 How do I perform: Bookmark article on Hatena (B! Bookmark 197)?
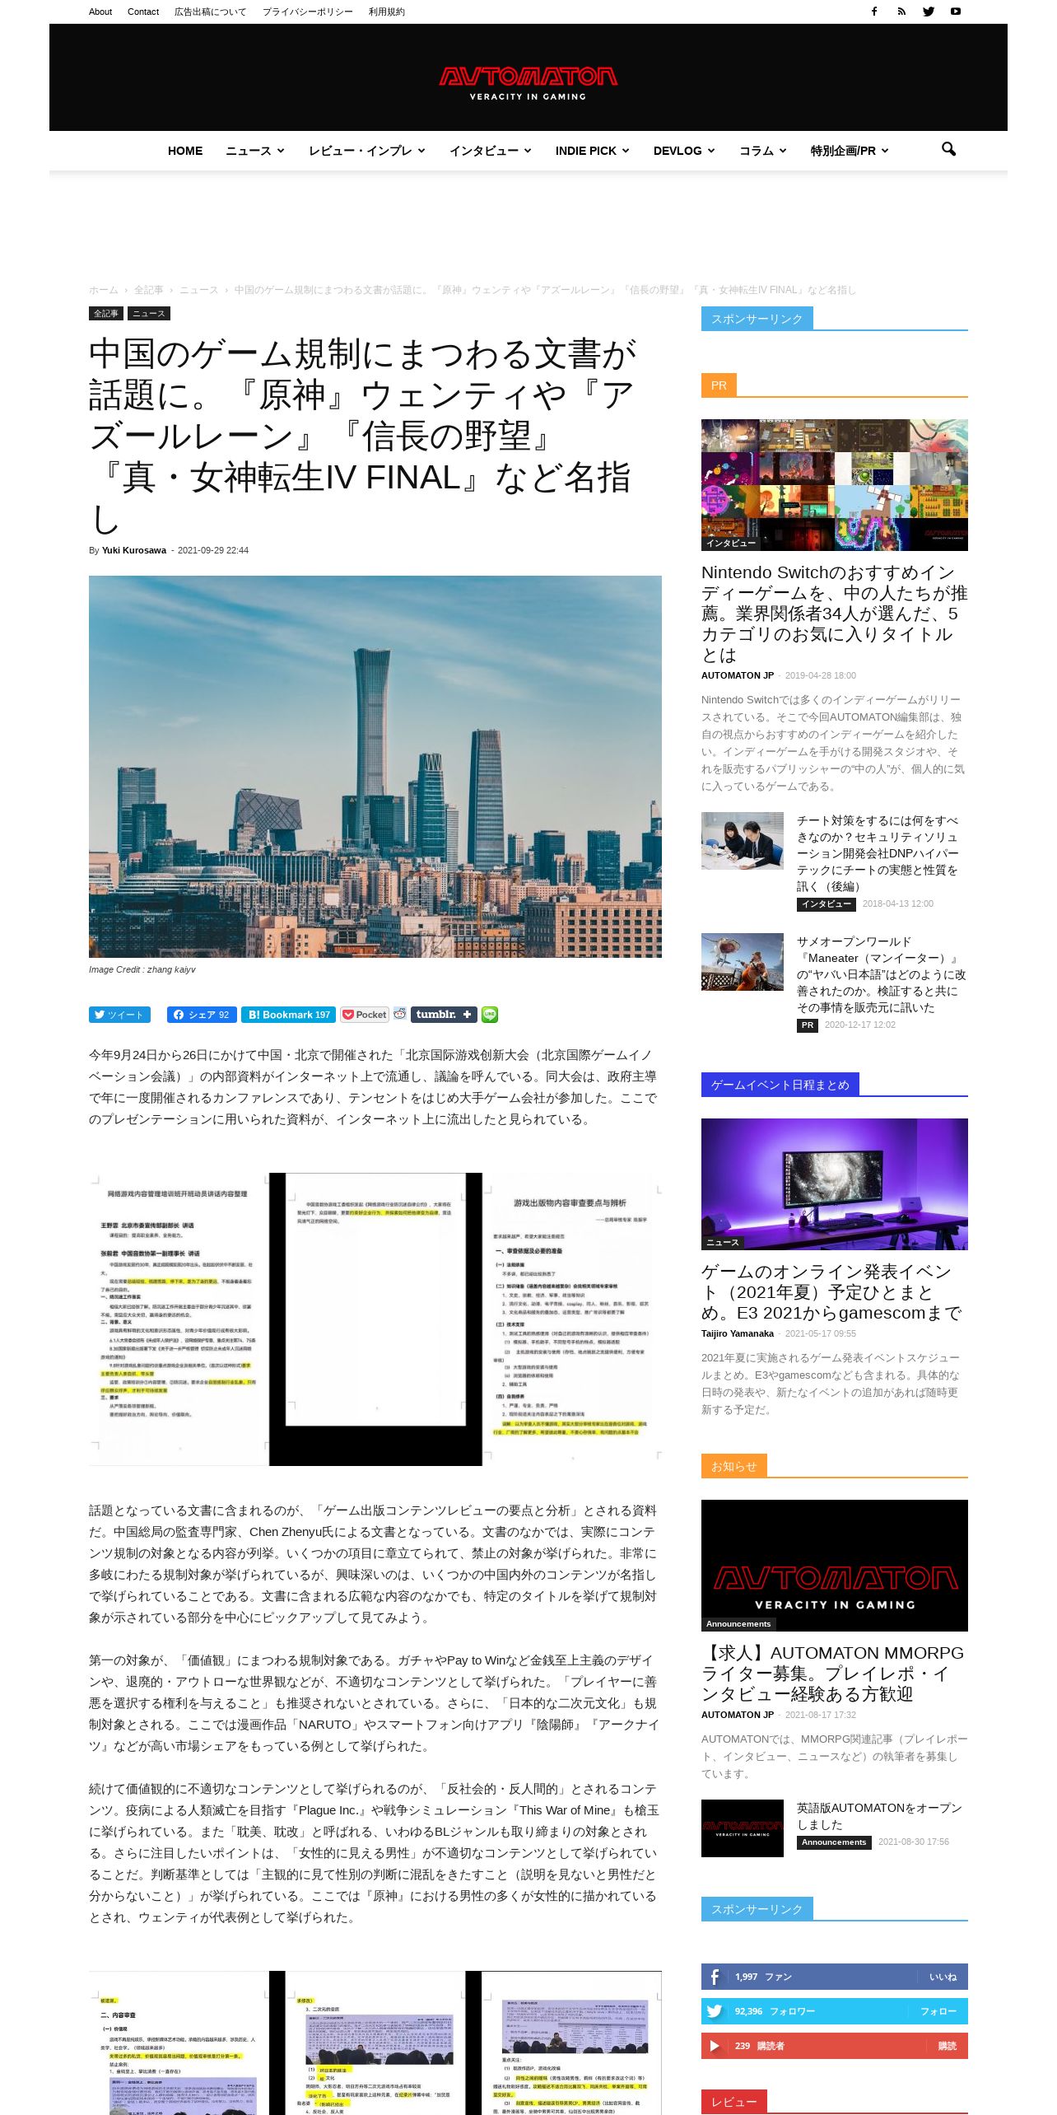[289, 1015]
